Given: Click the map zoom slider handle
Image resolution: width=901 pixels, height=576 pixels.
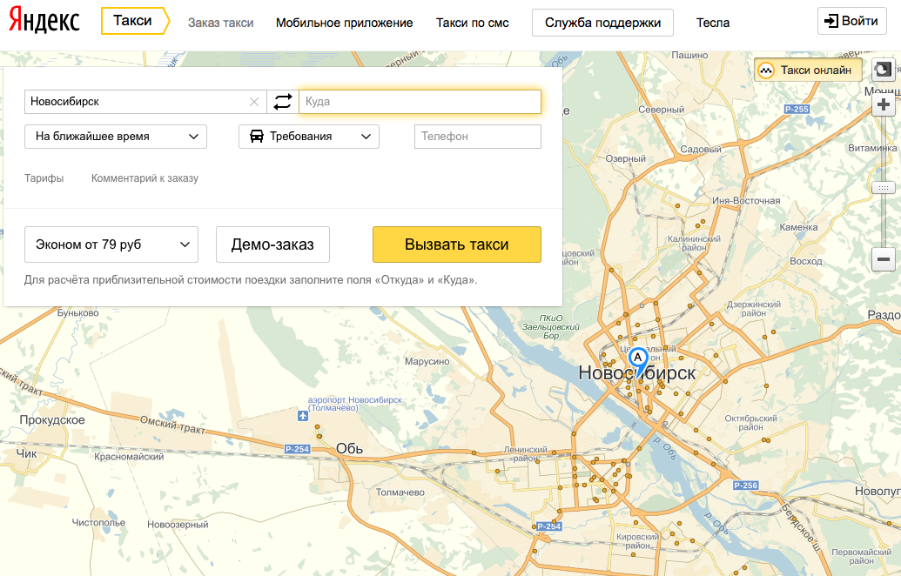Looking at the screenshot, I should [x=884, y=188].
